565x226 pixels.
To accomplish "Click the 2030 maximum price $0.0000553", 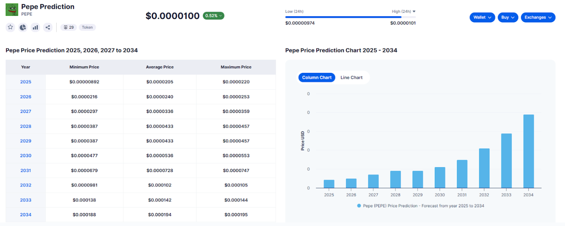I will [236, 156].
